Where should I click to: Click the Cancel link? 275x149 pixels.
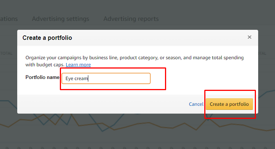tap(196, 104)
